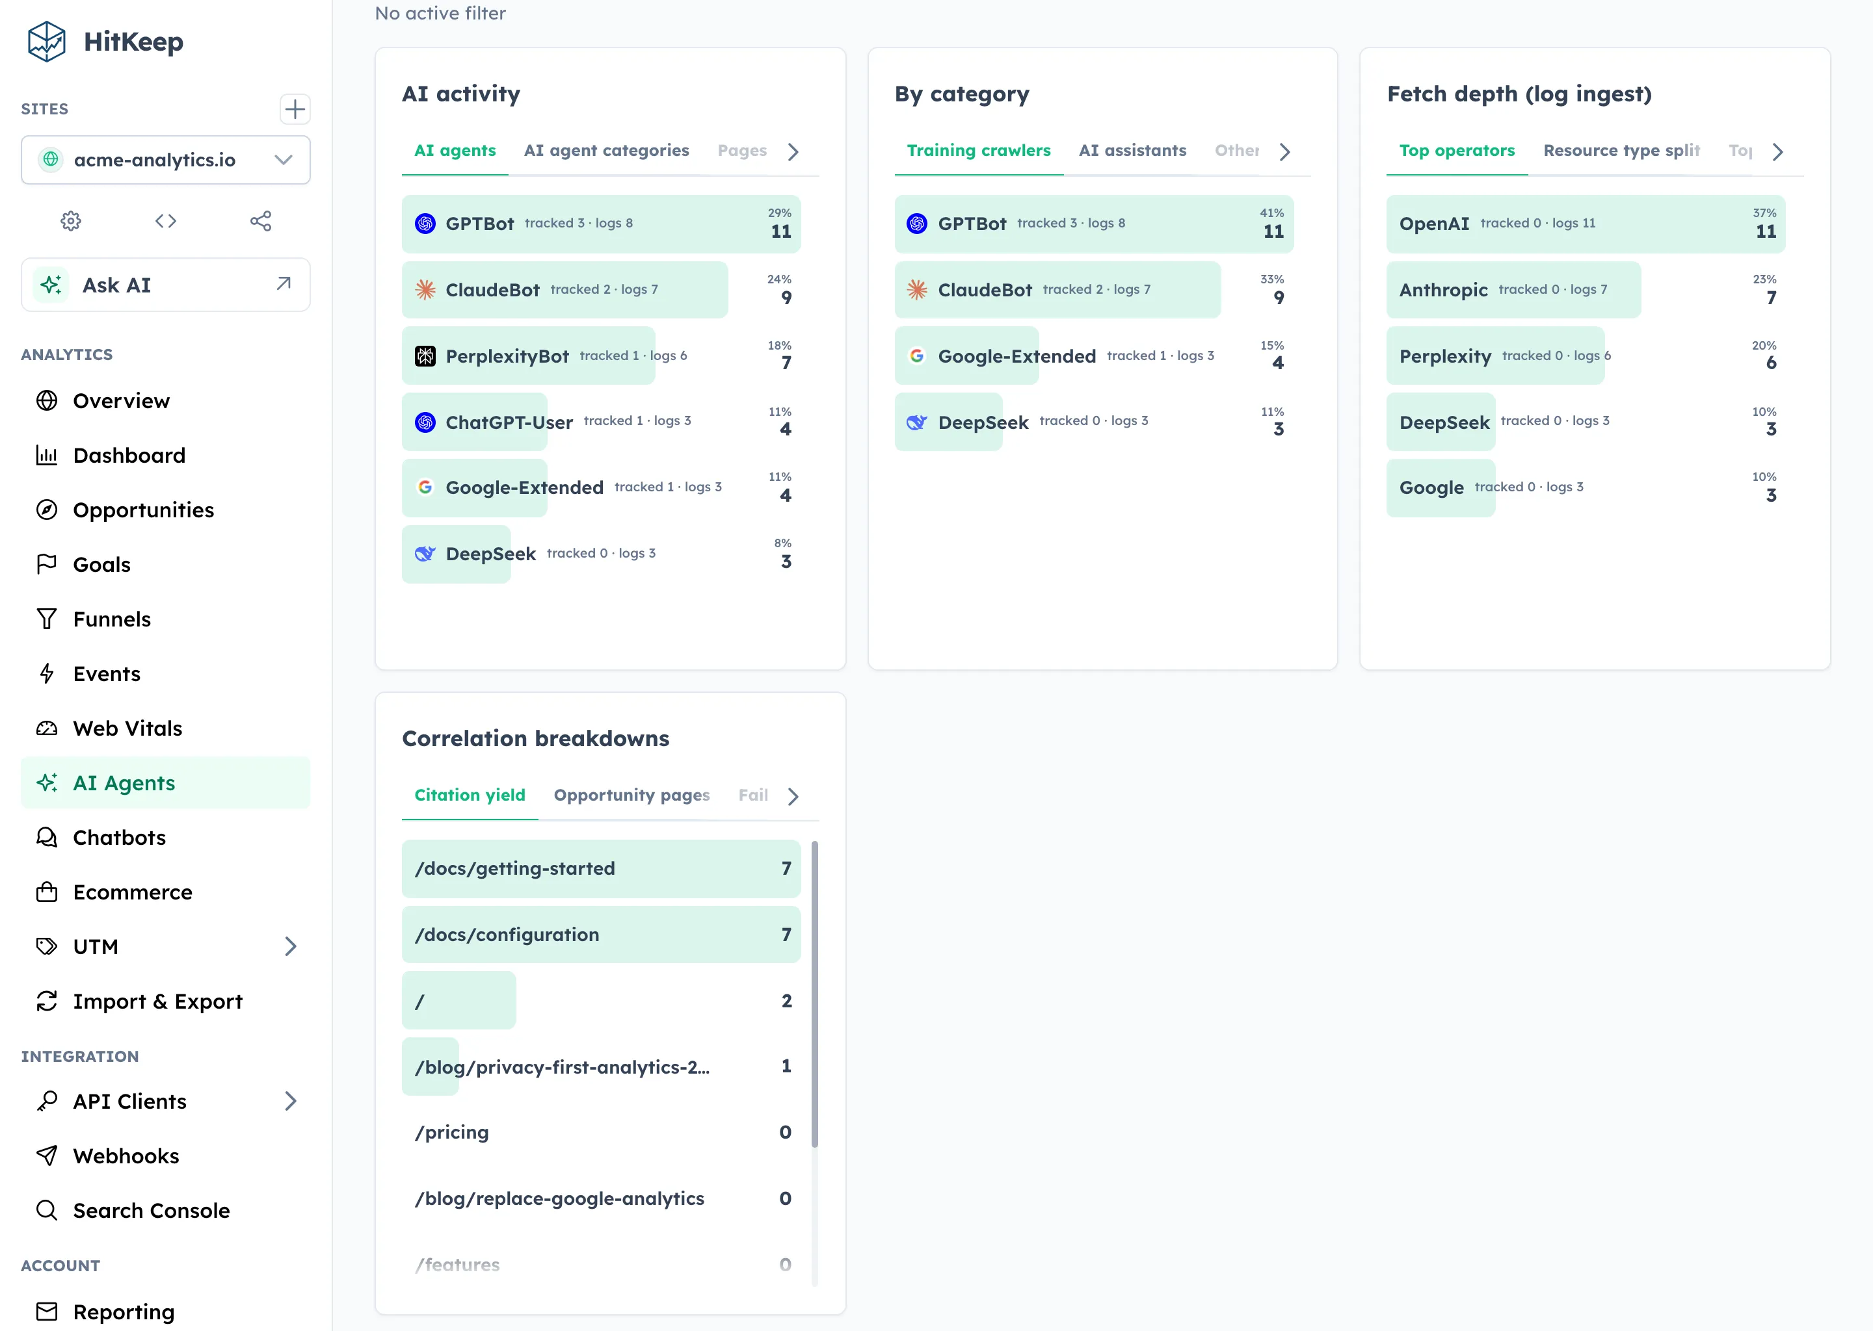
Task: Click the API Clients key icon
Action: click(47, 1101)
